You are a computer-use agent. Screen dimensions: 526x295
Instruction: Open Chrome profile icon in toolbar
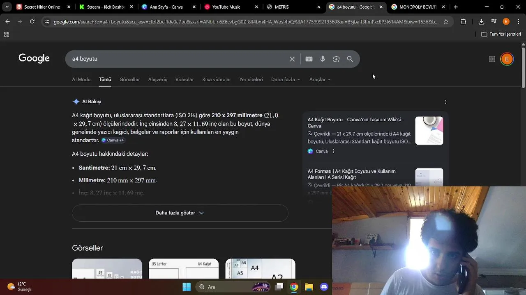506,22
